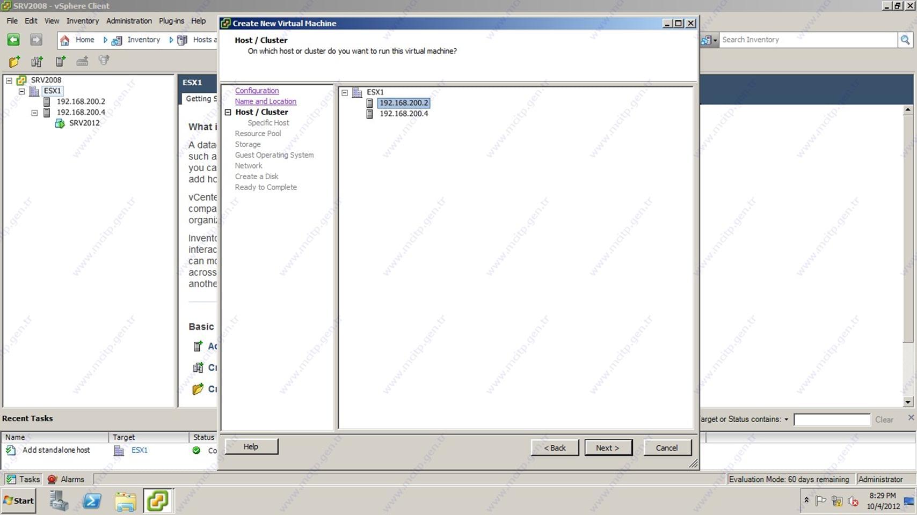Image resolution: width=917 pixels, height=515 pixels.
Task: Open the Inventory menu
Action: click(83, 21)
